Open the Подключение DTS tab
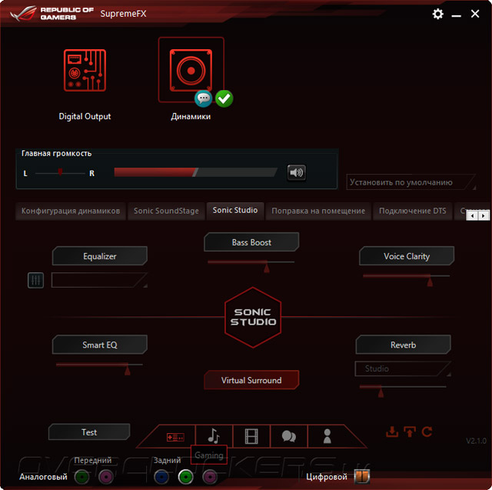492x490 pixels. [x=412, y=211]
